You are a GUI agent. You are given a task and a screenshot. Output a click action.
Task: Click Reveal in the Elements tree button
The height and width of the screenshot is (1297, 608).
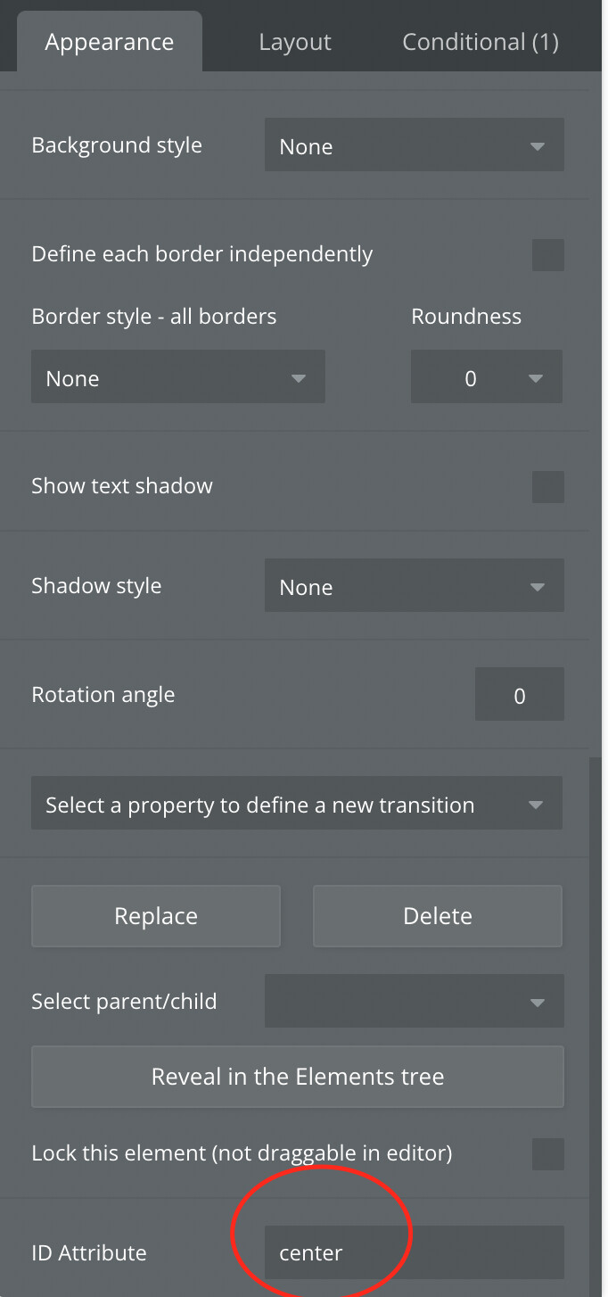click(x=298, y=1077)
